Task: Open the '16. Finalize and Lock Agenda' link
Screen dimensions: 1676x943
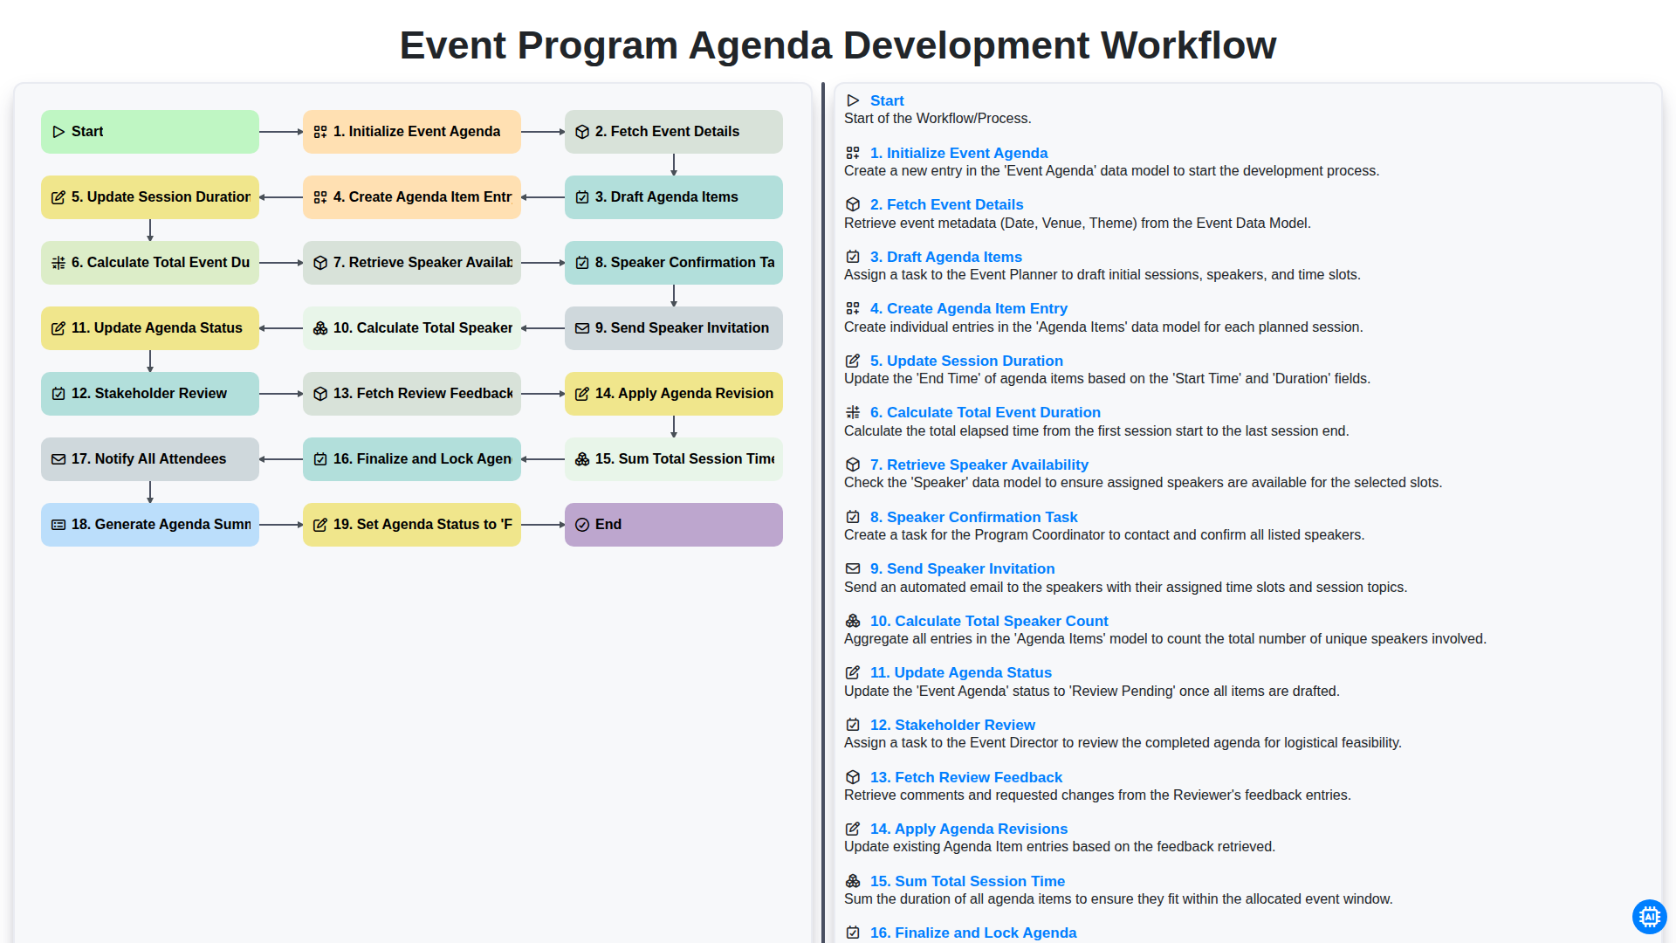Action: click(972, 933)
